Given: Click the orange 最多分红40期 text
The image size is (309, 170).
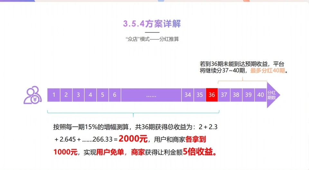Looking at the screenshot, I should pyautogui.click(x=267, y=71).
